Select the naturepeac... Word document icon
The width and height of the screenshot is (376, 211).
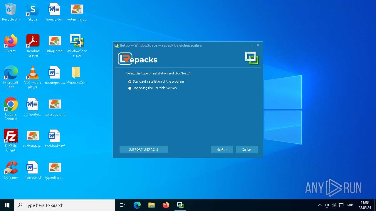pos(55,75)
